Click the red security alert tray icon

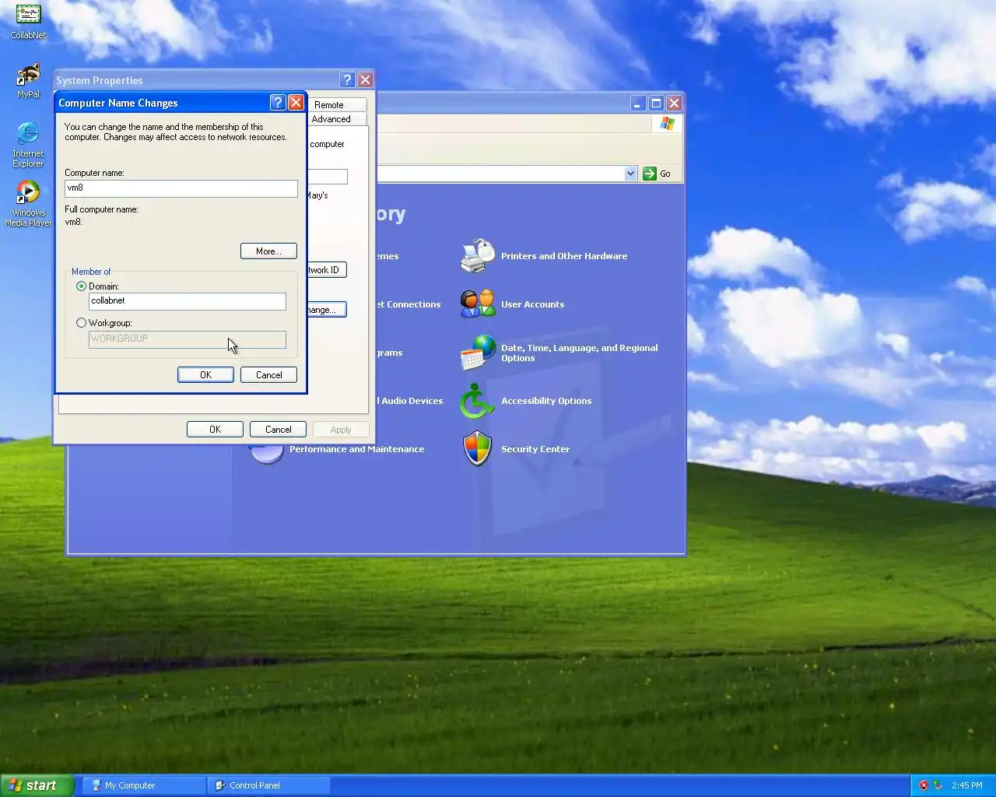click(x=924, y=785)
